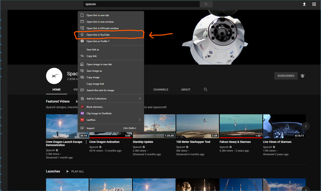Click the uBlock Block element icon
This screenshot has width=321, height=191.
pyautogui.click(x=82, y=107)
